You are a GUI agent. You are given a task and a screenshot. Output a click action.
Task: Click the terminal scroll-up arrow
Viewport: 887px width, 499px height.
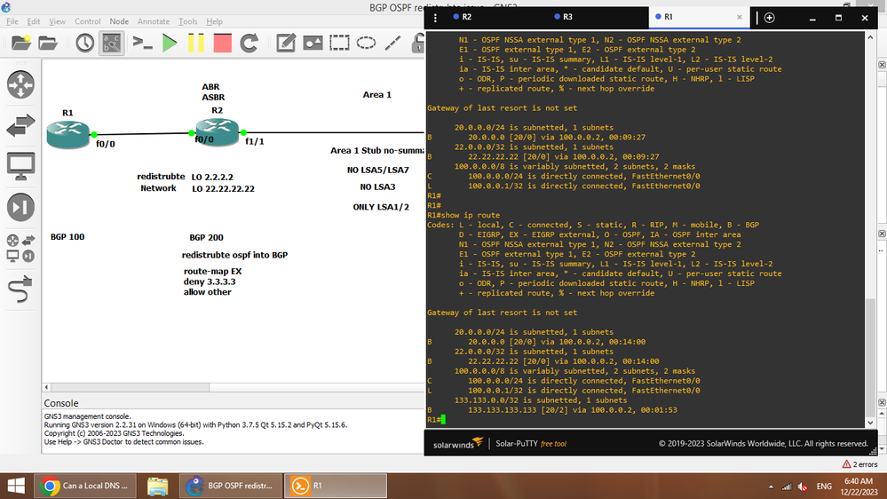[x=870, y=37]
